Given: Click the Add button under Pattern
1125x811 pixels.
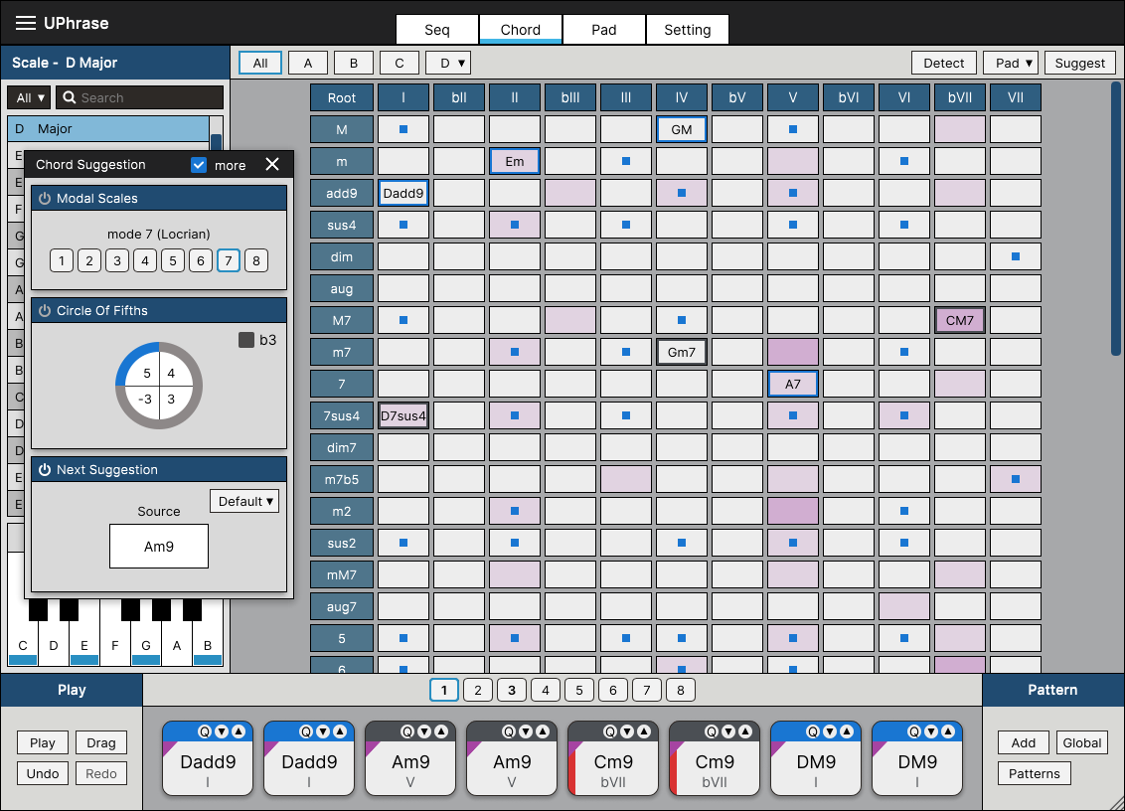Looking at the screenshot, I should [1023, 742].
